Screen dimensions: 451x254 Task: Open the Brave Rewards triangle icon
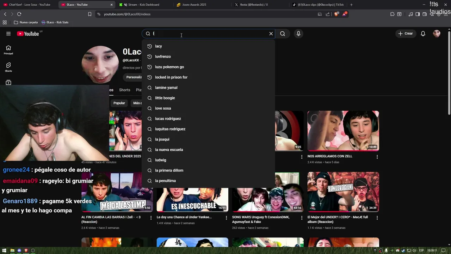[x=344, y=14]
